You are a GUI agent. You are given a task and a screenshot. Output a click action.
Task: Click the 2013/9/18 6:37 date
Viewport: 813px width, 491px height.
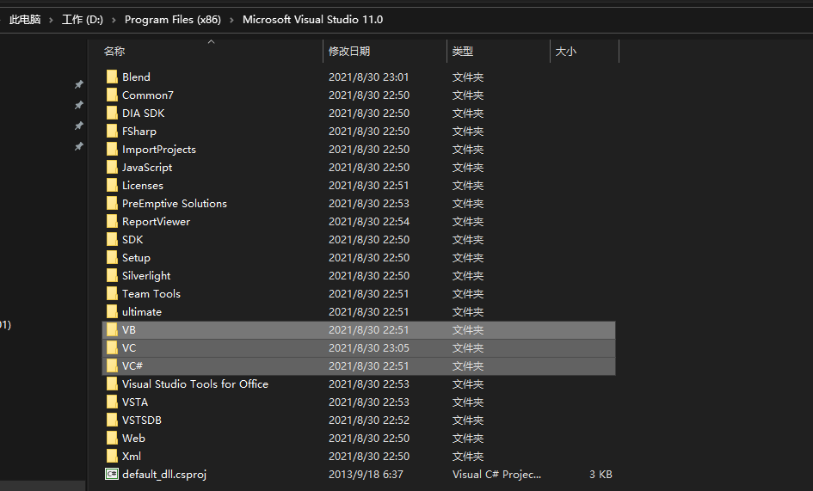pos(366,474)
